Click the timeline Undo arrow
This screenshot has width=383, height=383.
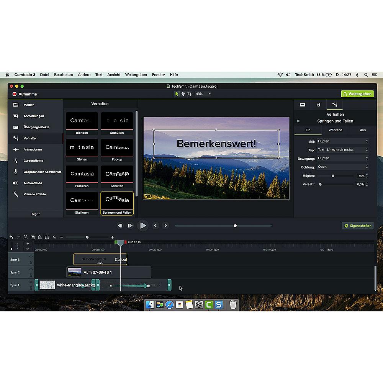pos(11,237)
